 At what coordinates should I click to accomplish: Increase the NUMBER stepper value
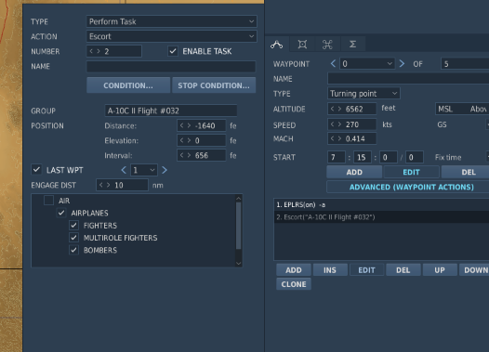point(99,51)
